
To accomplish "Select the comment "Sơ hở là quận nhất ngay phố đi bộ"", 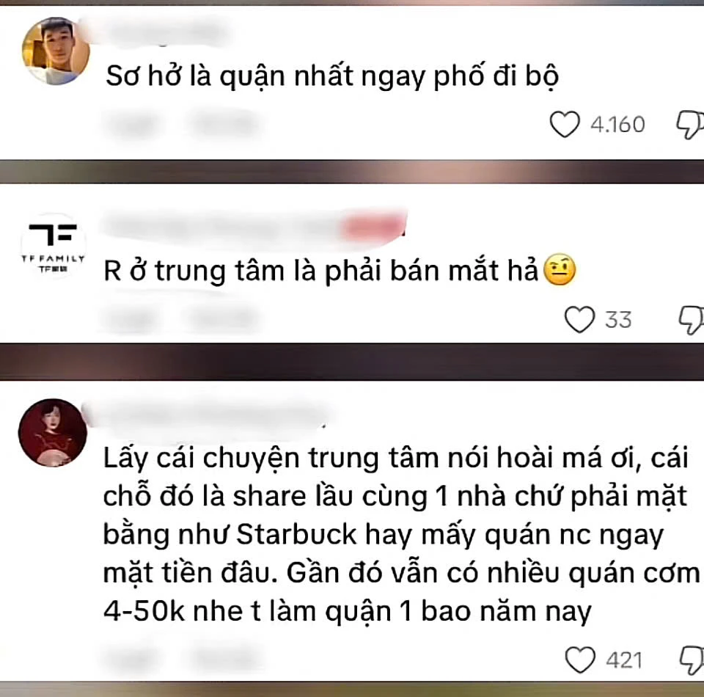I will tap(332, 76).
